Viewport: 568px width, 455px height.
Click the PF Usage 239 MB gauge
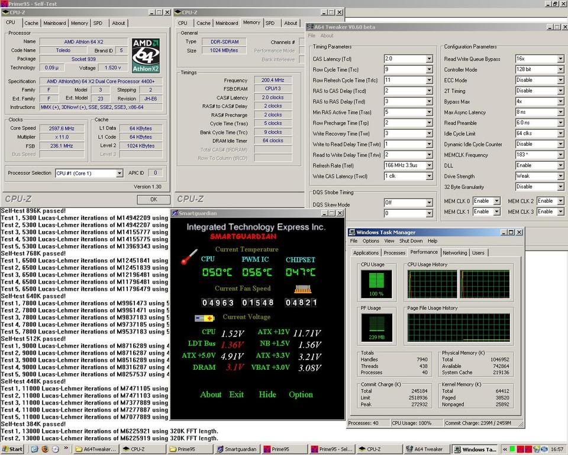(x=376, y=328)
